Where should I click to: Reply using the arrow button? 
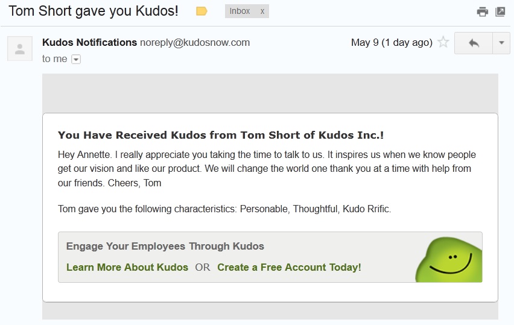474,43
